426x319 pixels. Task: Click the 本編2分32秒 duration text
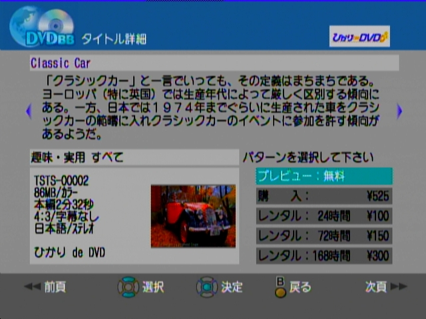[64, 205]
